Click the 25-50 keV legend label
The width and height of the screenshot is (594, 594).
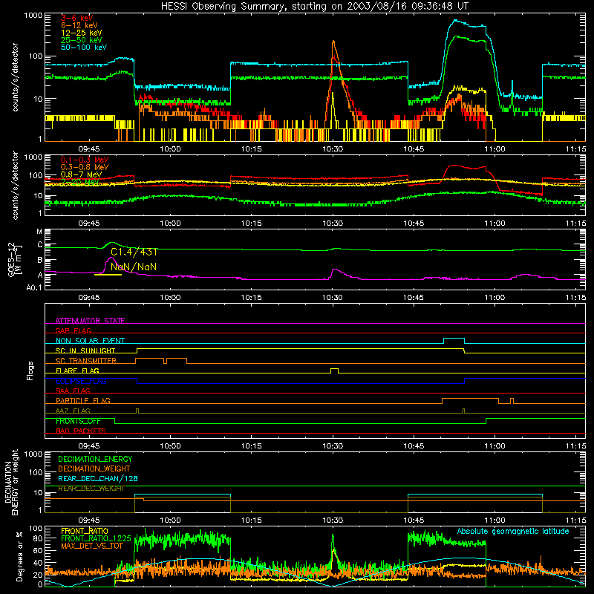pos(81,40)
